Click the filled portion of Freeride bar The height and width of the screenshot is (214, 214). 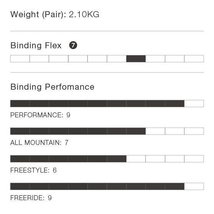point(97,186)
